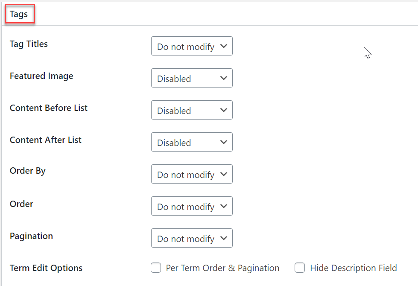Image resolution: width=418 pixels, height=286 pixels.
Task: Click the Term Edit Options label
Action: [46, 268]
